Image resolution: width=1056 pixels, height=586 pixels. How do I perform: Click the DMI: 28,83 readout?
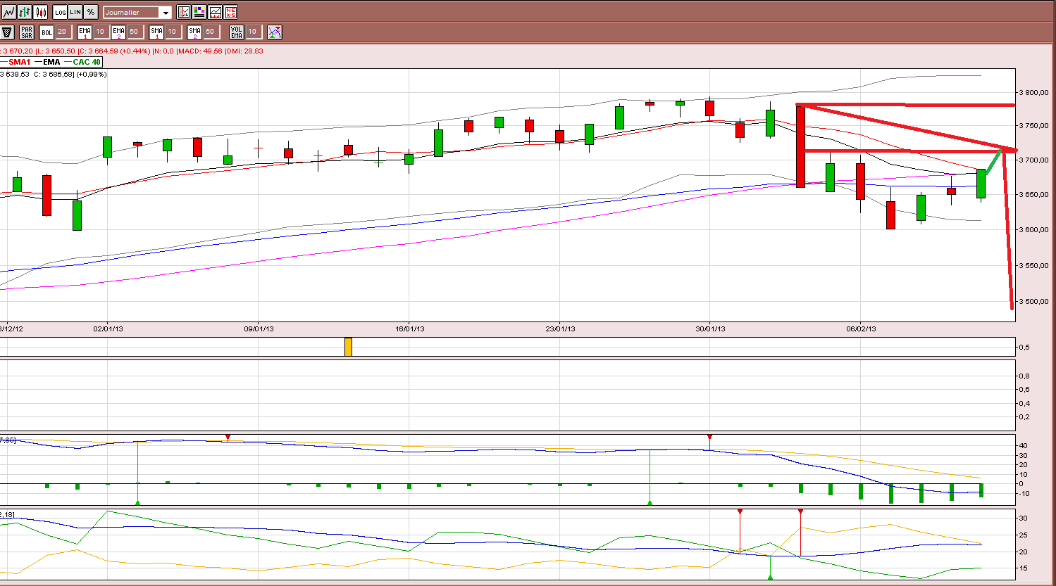point(244,51)
